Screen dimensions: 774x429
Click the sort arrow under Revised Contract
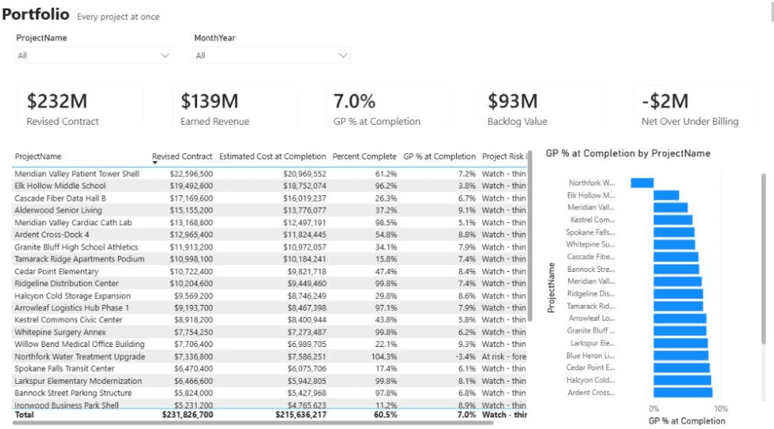pos(155,163)
